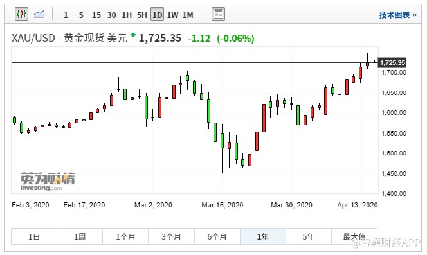Image resolution: width=427 pixels, height=255 pixels.
Task: Switch range to 1周 tab
Action: (x=80, y=236)
